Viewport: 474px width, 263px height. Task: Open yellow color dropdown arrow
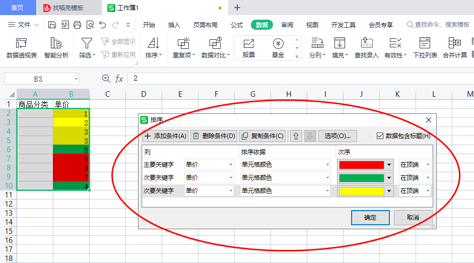(389, 191)
